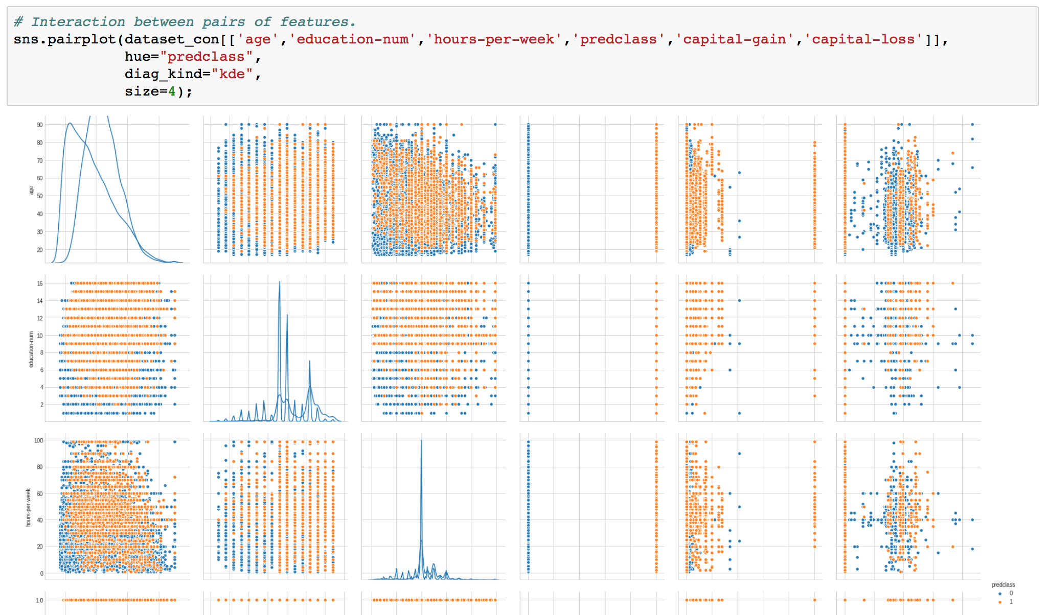Screen dimensions: 1047x615
Task: Open education-num versus hours-per-week scatter, second row
Action: 434,348
